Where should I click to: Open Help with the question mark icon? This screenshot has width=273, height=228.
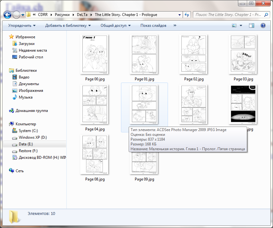pyautogui.click(x=263, y=26)
